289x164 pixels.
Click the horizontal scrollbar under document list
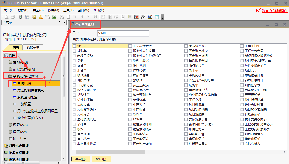click(x=155, y=152)
